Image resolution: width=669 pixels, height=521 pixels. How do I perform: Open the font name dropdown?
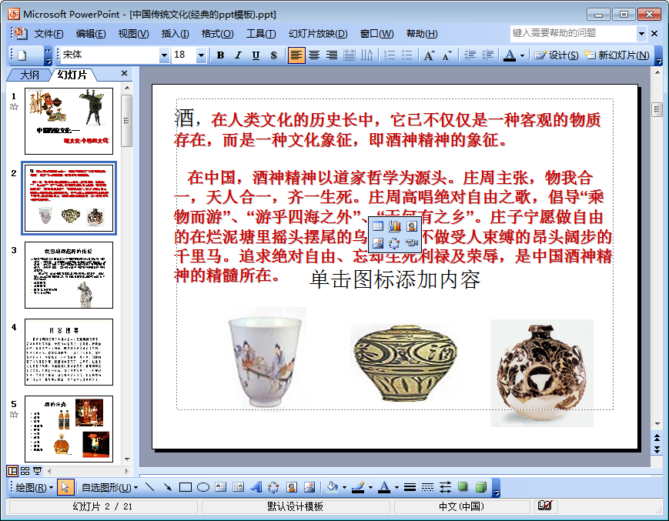click(164, 55)
